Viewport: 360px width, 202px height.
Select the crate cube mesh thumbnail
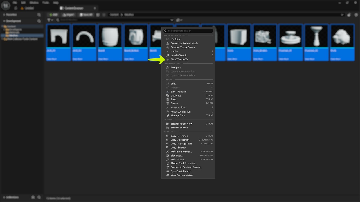239,36
